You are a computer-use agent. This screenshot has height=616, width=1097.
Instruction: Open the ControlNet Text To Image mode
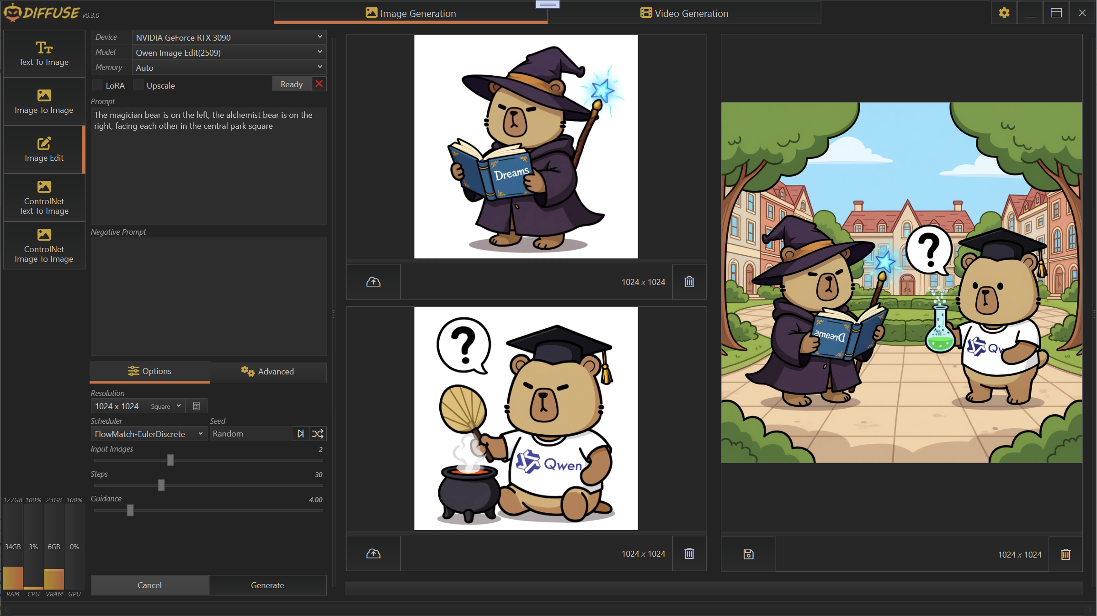(x=44, y=198)
